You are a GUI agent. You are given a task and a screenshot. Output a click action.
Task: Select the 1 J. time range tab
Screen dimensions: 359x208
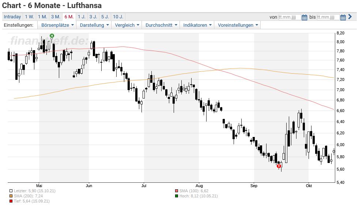82,17
